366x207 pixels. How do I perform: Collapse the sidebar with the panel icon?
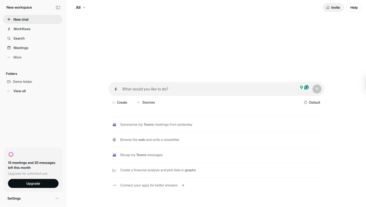coord(58,8)
